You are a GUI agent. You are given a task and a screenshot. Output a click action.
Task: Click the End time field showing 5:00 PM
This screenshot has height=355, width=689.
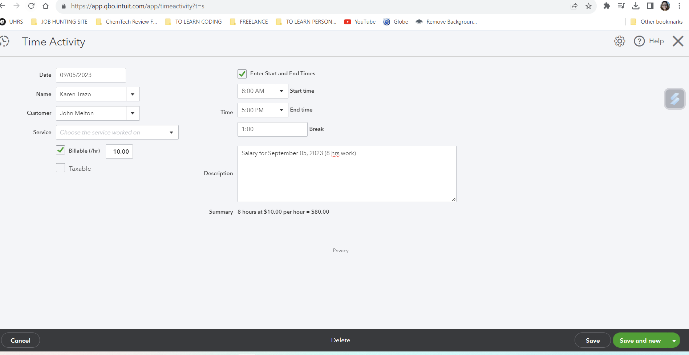point(256,110)
